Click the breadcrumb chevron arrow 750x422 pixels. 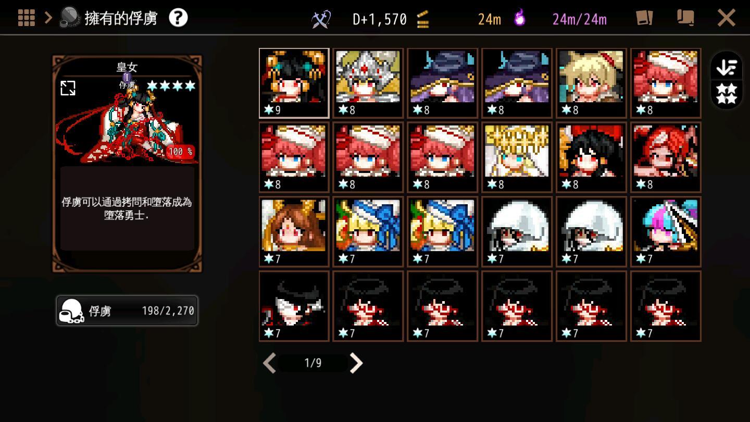(x=48, y=18)
